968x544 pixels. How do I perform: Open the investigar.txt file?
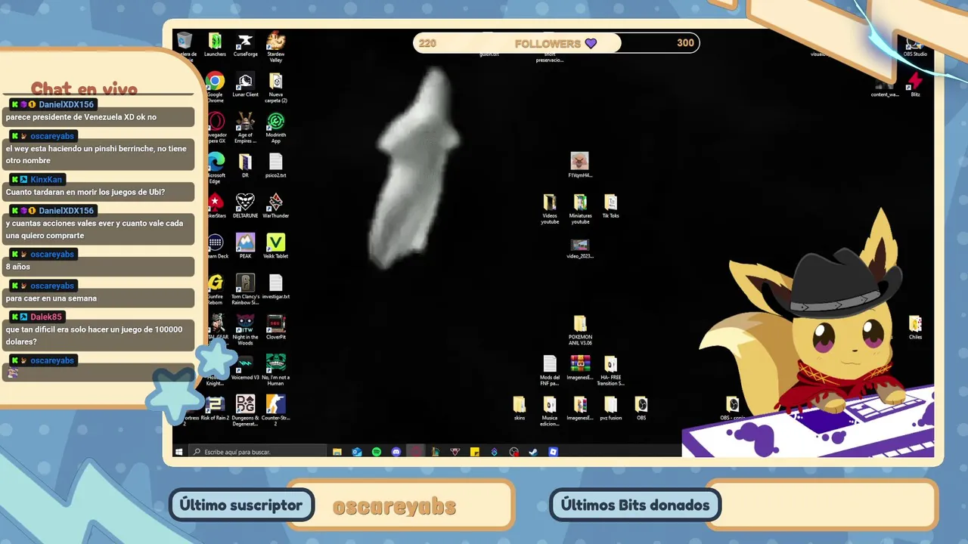click(x=276, y=286)
